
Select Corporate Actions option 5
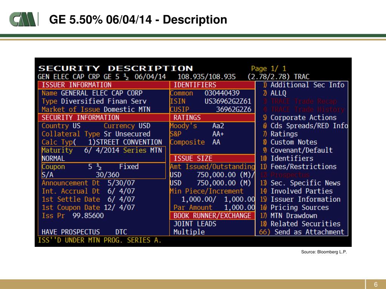coord(299,117)
